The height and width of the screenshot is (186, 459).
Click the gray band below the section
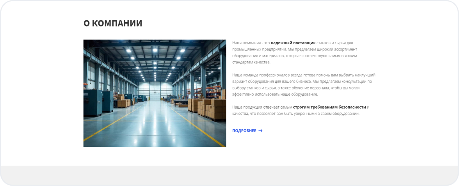229,175
